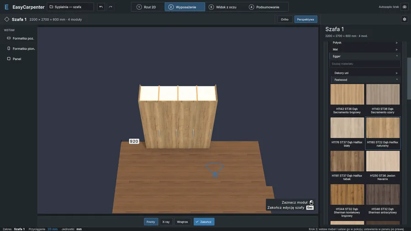Open settings gear in right panel
The image size is (411, 231).
click(x=405, y=19)
